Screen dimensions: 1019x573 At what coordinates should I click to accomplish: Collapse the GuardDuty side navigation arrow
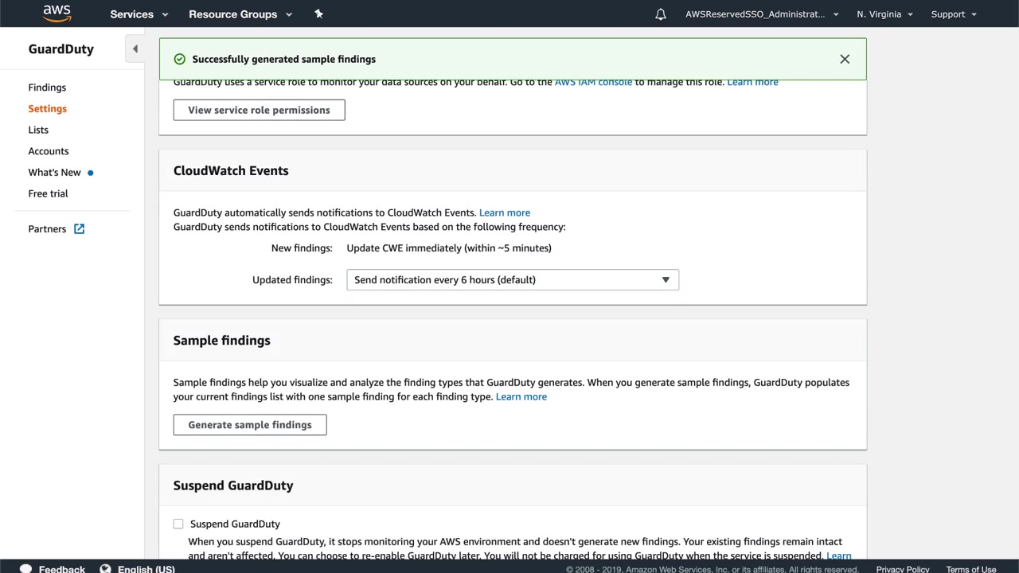point(135,49)
